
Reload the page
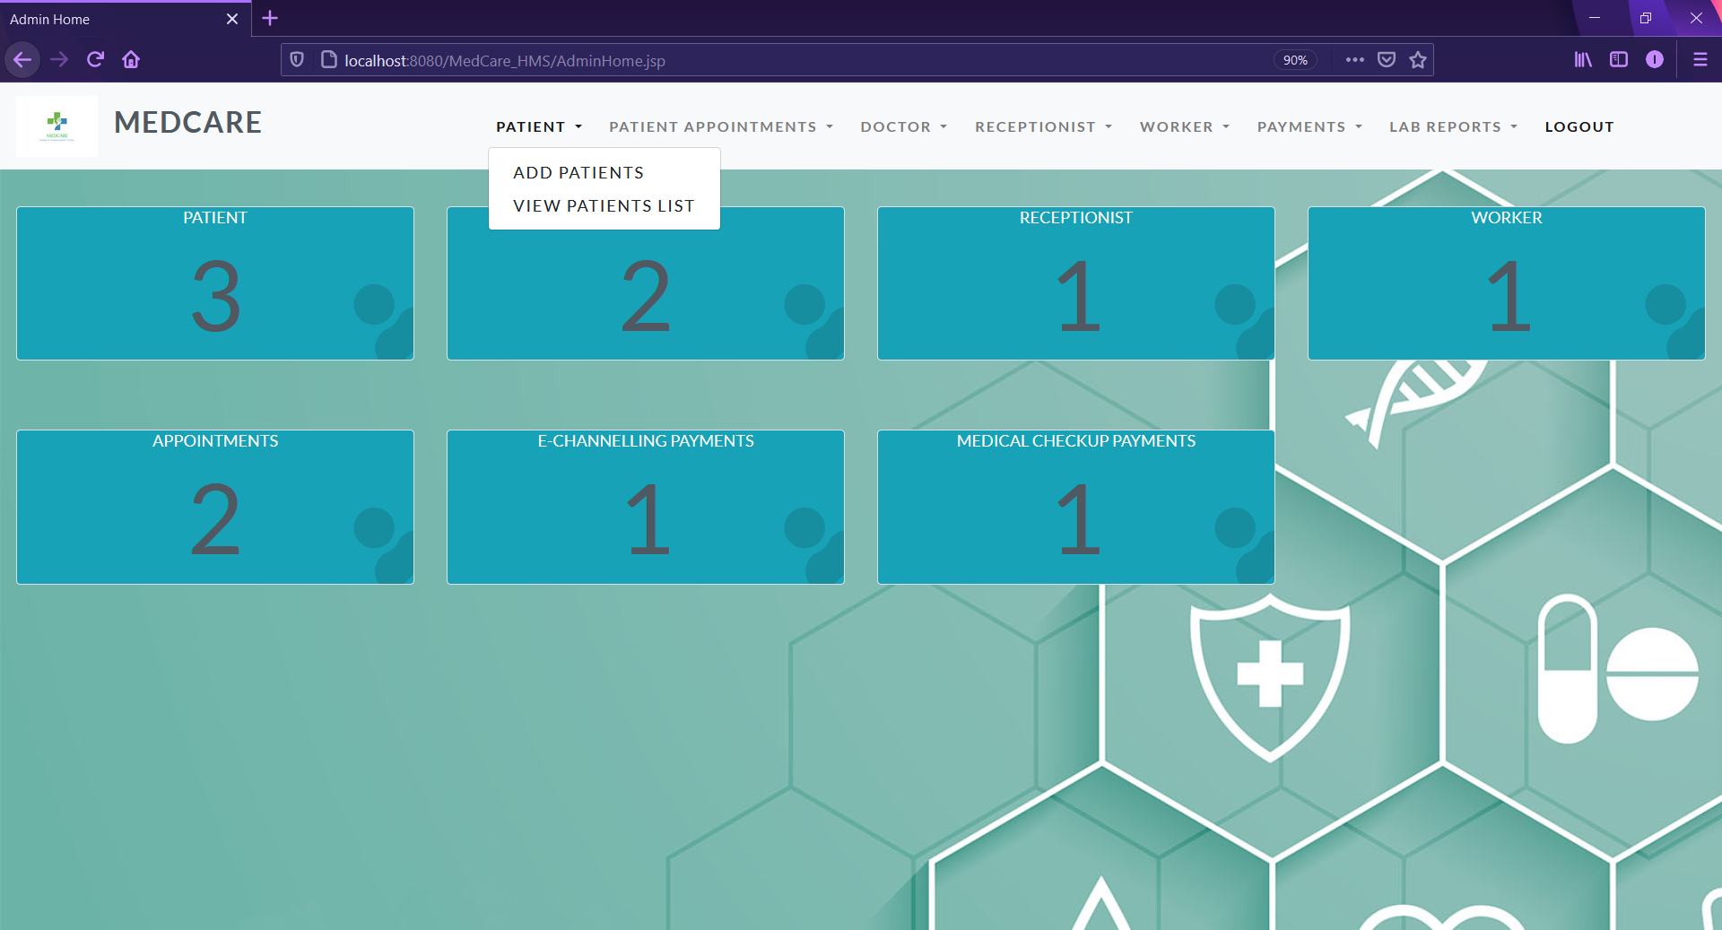(95, 59)
